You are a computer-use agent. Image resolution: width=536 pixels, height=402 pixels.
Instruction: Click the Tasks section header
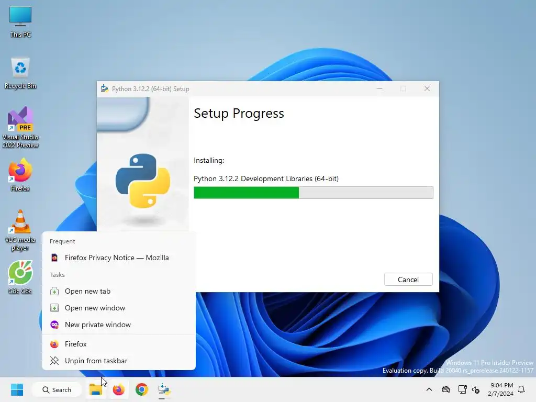(57, 275)
